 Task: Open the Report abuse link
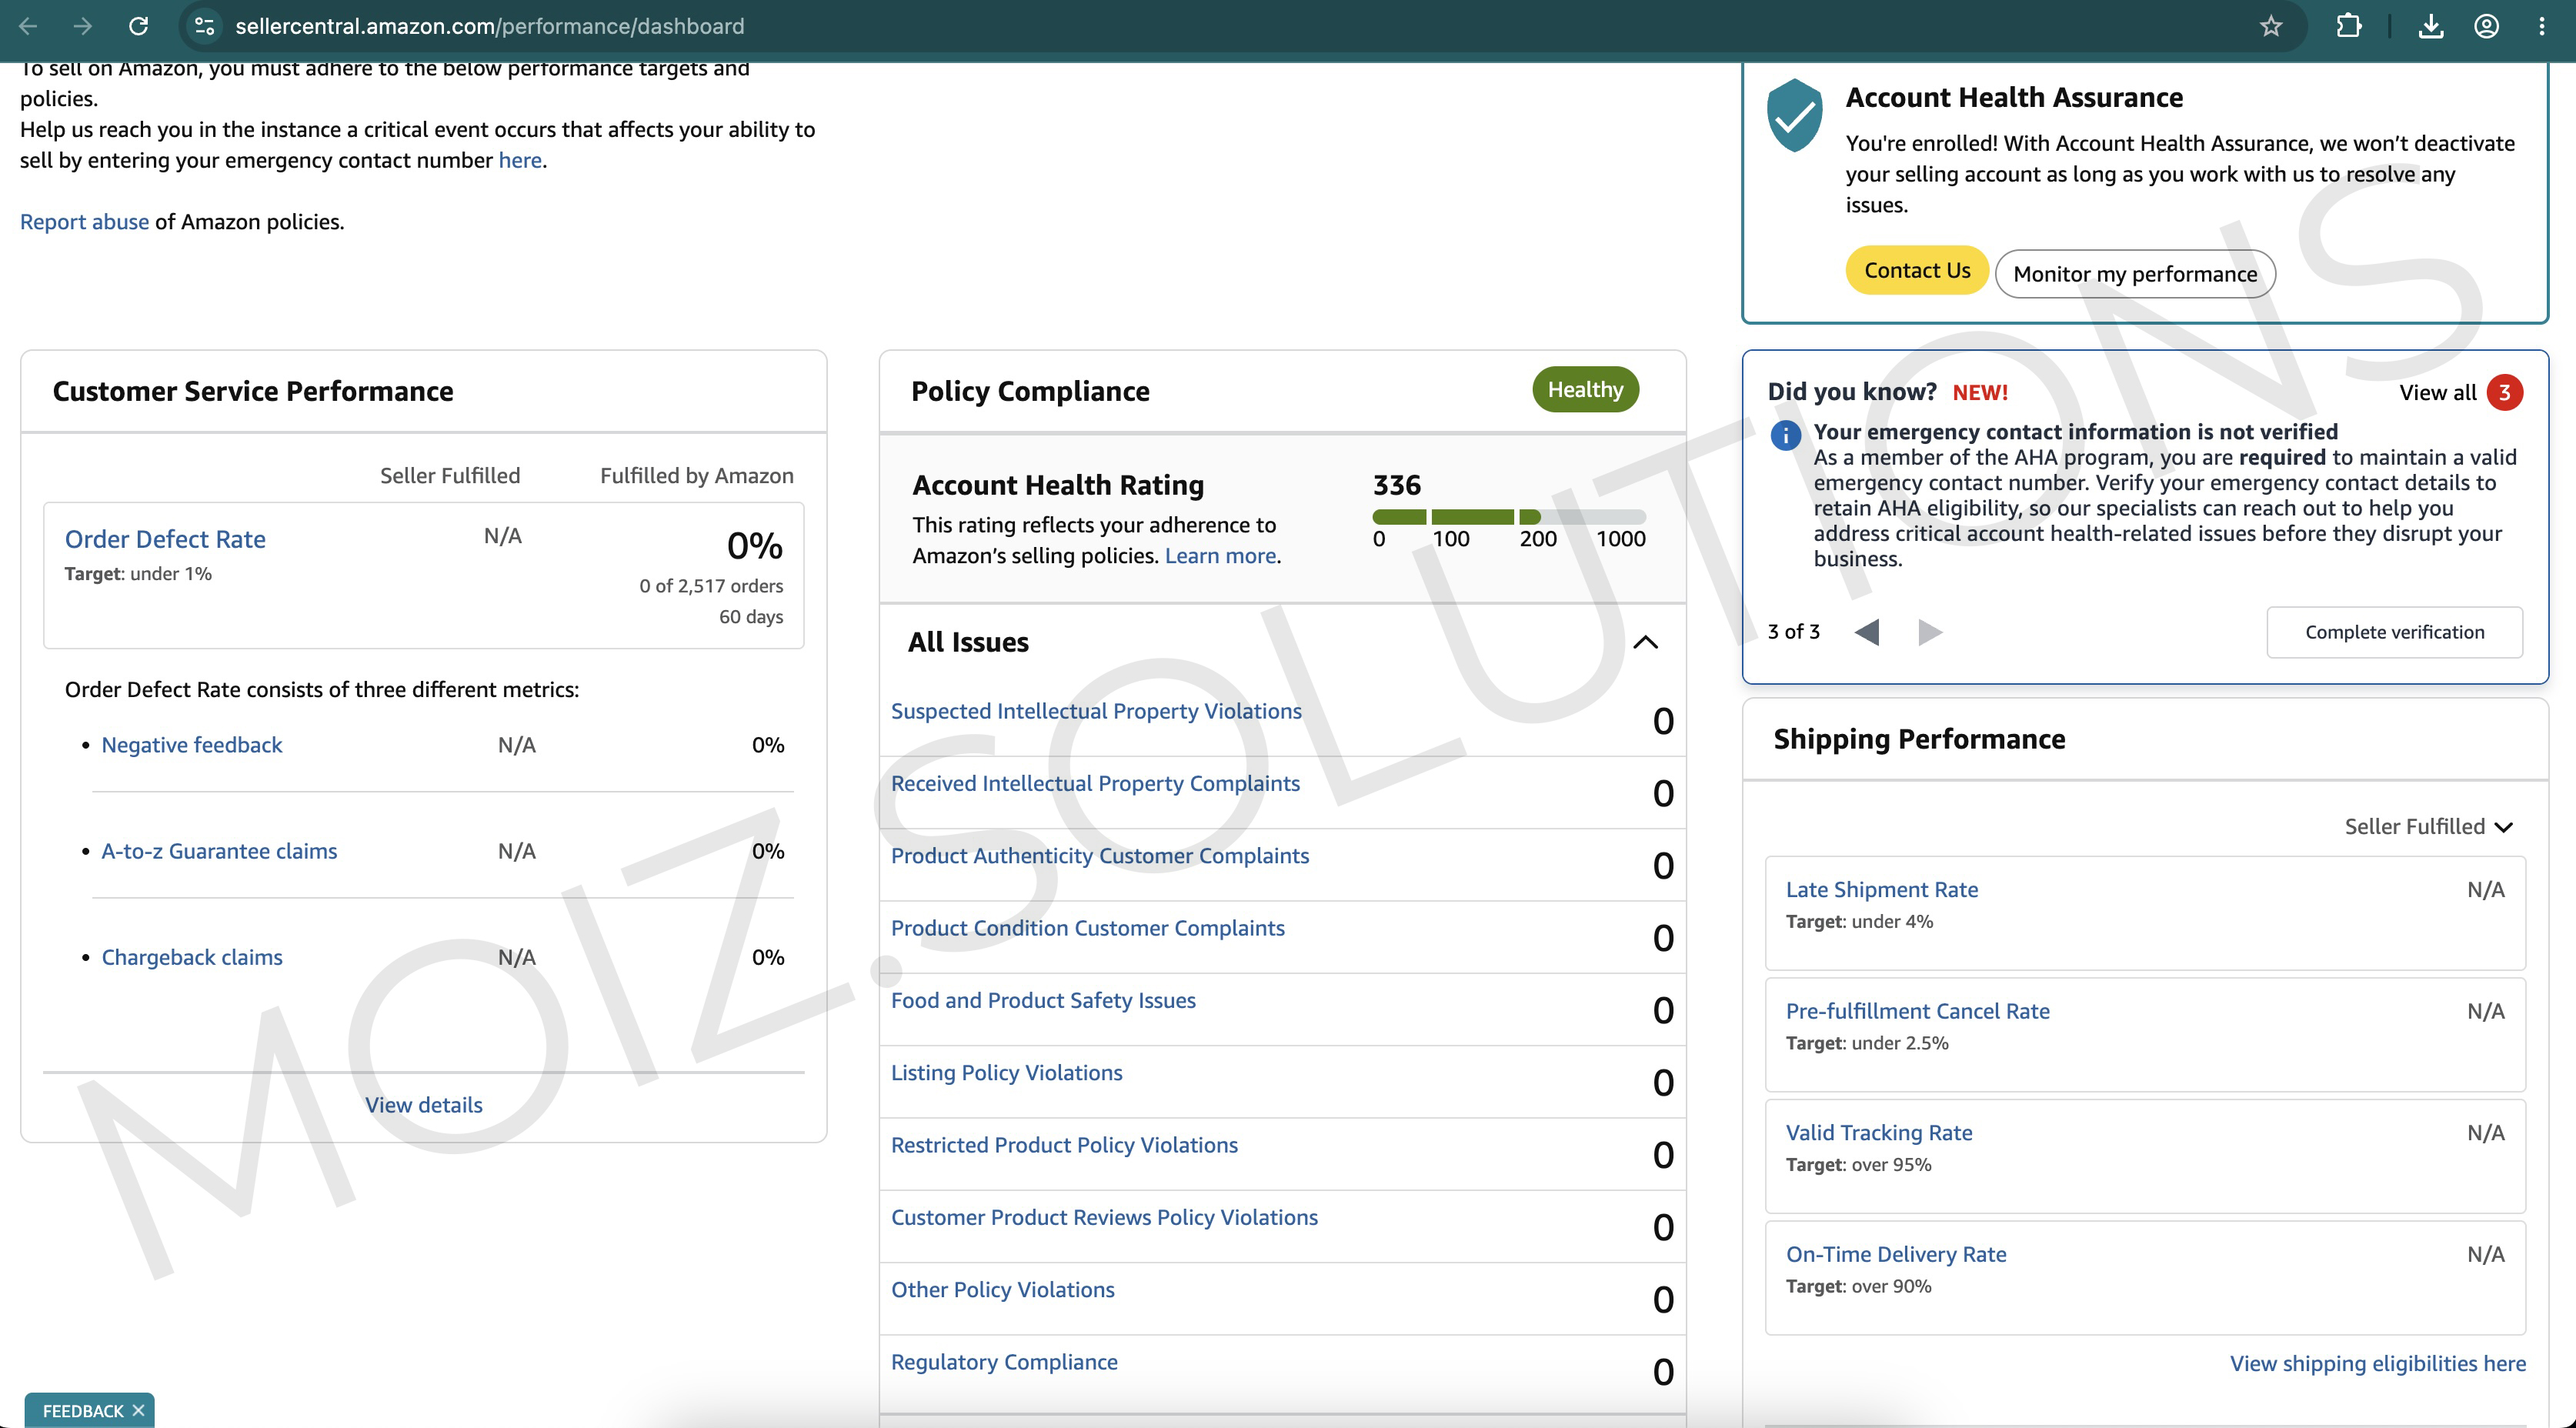pyautogui.click(x=84, y=221)
